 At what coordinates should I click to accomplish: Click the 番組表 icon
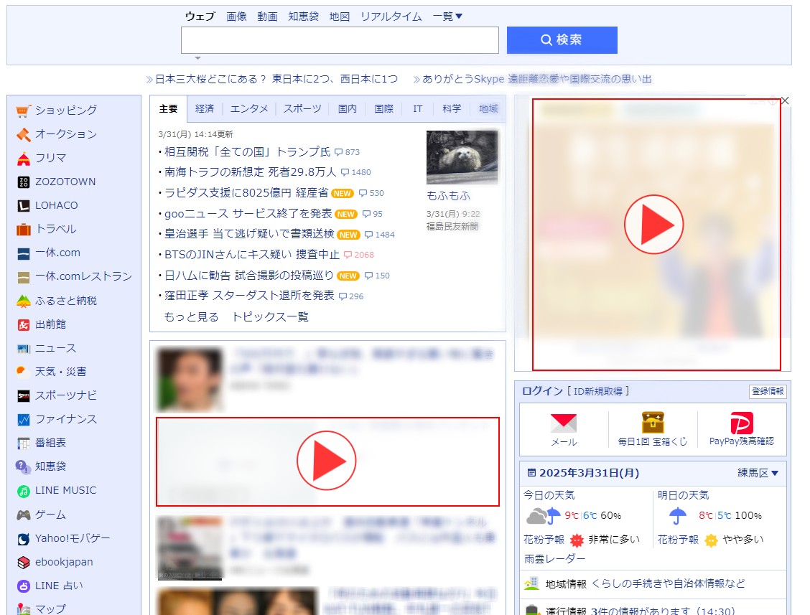click(23, 443)
